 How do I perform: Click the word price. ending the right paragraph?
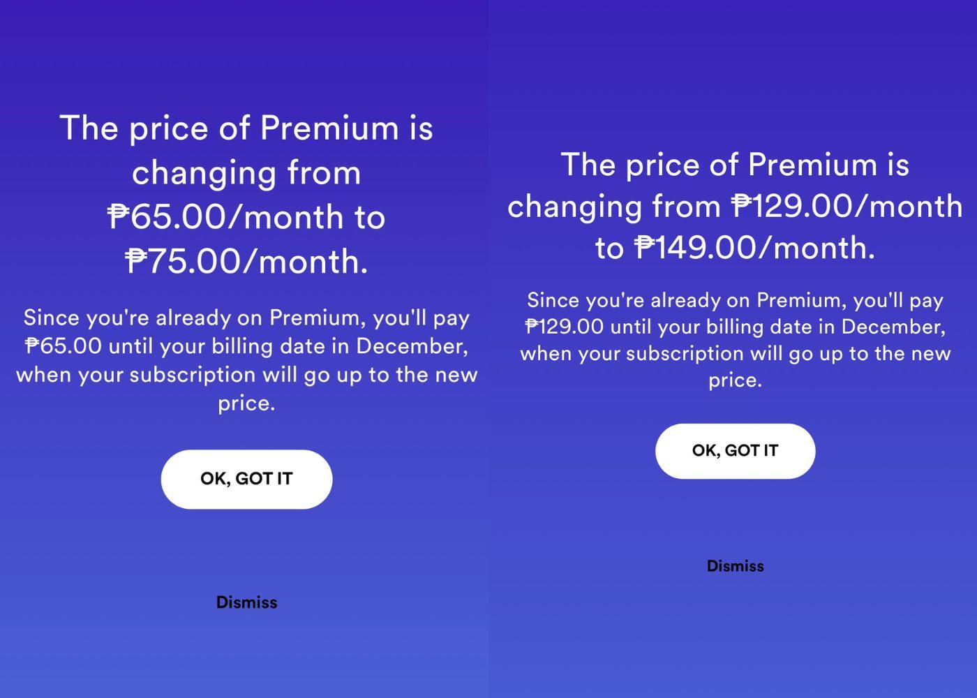pyautogui.click(x=735, y=380)
